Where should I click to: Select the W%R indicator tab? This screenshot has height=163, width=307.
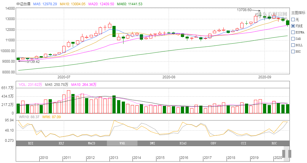tap(122, 143)
